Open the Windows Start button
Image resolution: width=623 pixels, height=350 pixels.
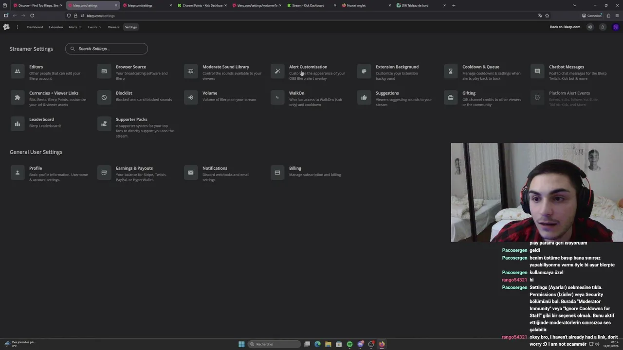pyautogui.click(x=241, y=344)
